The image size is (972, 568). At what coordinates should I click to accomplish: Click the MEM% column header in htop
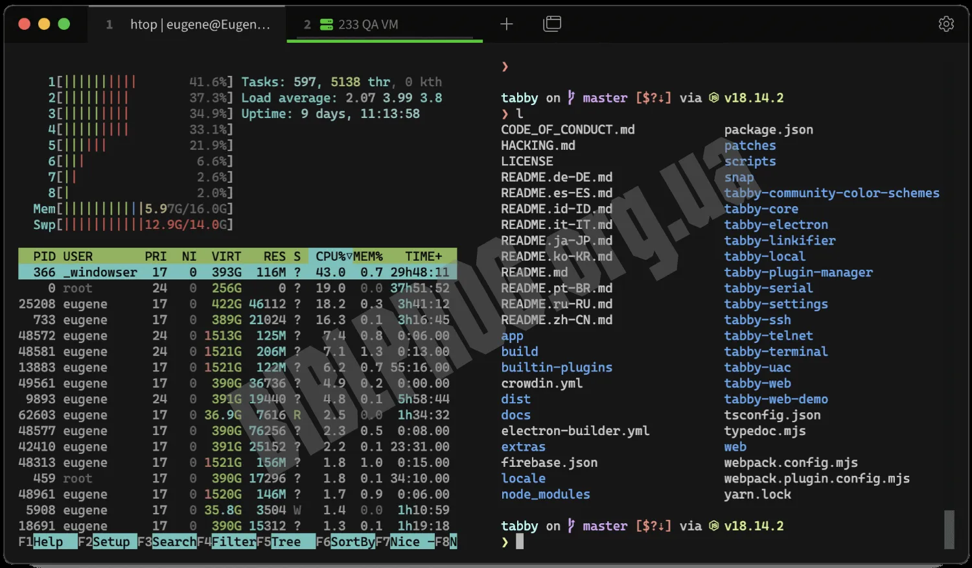(368, 256)
